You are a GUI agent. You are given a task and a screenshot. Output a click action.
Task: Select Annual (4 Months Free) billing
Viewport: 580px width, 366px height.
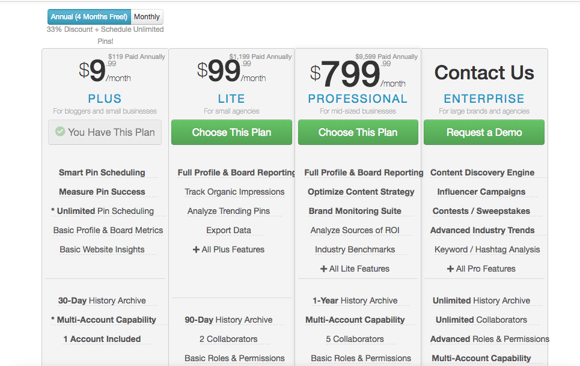pyautogui.click(x=89, y=17)
